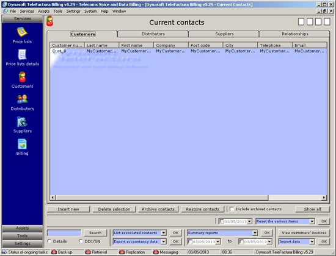The width and height of the screenshot is (336, 256).
Task: Select the Cust_0 customer row
Action: pyautogui.click(x=188, y=51)
